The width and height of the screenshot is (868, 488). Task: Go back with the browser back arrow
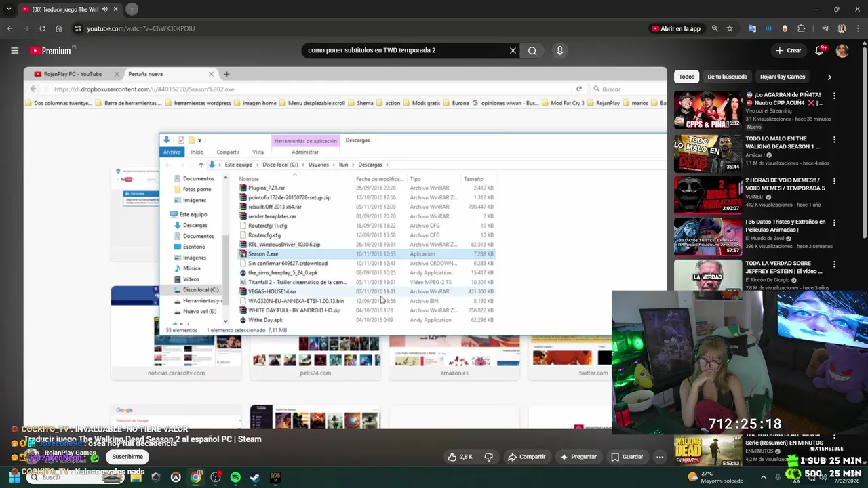[9, 28]
